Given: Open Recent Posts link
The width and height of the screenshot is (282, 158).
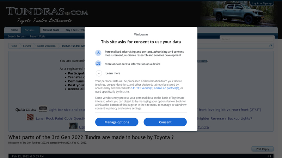Looking at the screenshot, I should click(38, 37).
